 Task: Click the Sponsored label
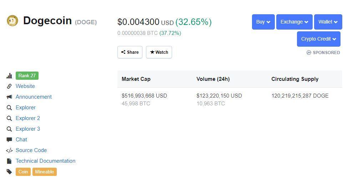[x=323, y=53]
